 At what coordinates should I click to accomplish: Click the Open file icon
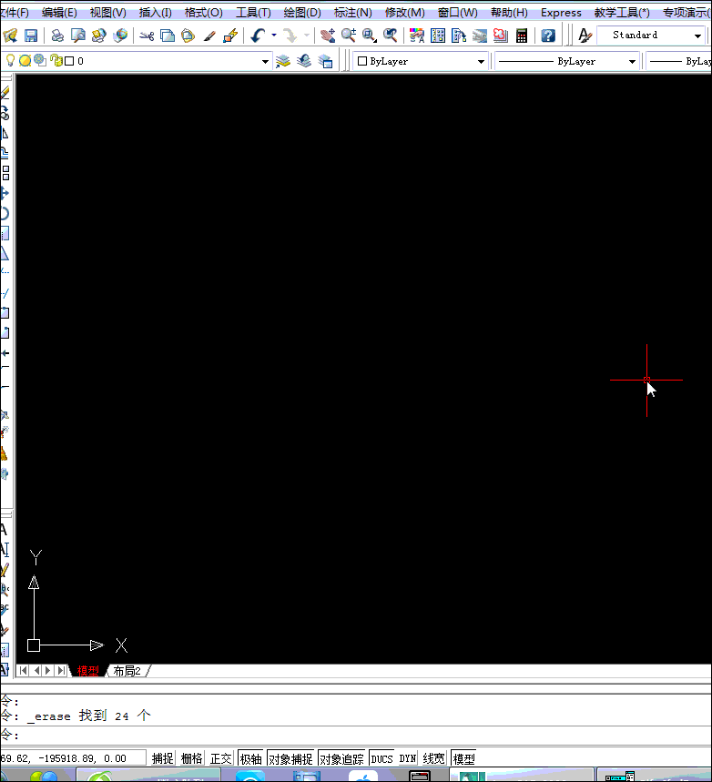coord(10,36)
